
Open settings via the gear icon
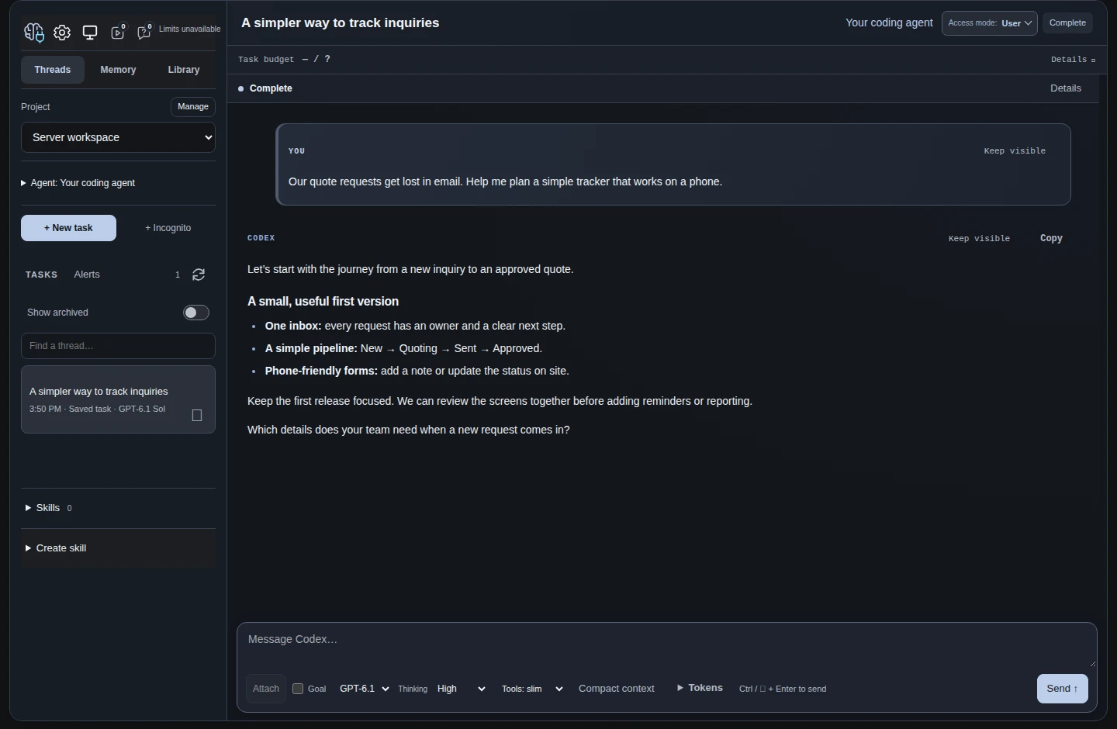tap(62, 33)
